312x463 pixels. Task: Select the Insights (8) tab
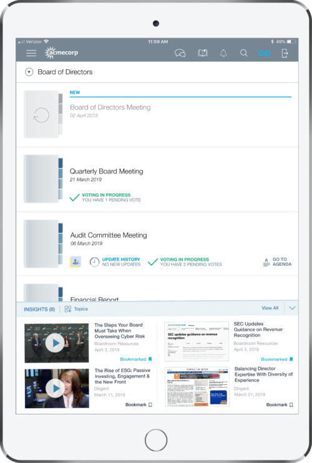(39, 309)
